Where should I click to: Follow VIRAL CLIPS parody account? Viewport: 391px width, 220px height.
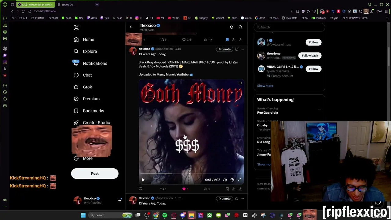313,69
